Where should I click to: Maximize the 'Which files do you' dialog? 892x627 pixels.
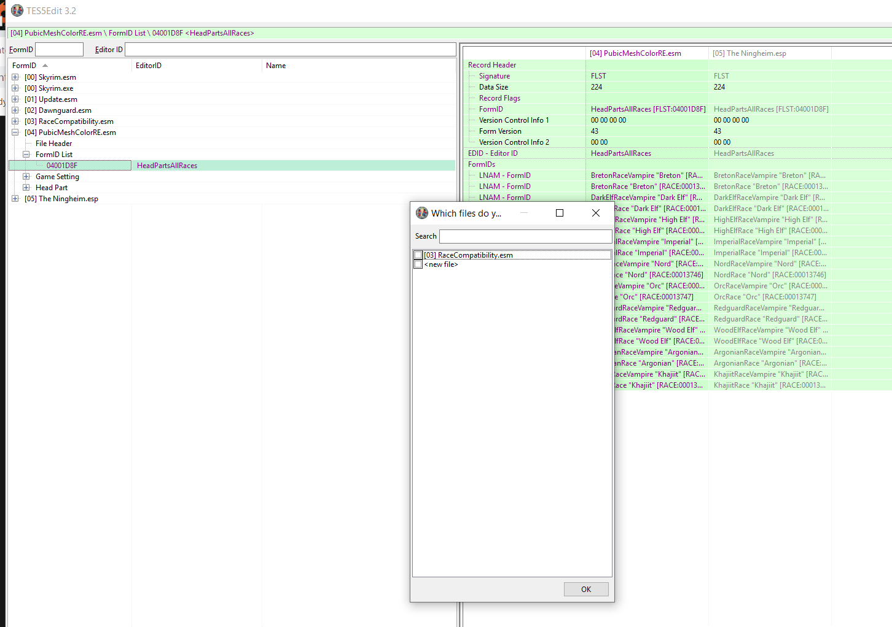point(560,213)
